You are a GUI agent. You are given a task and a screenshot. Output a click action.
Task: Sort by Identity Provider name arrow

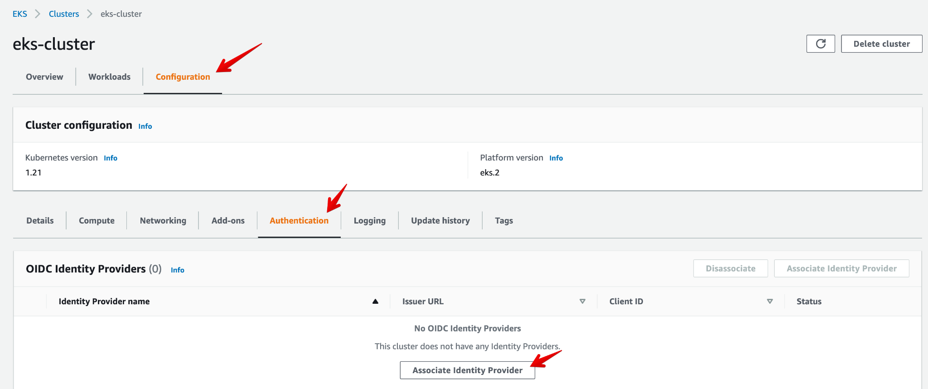point(375,301)
